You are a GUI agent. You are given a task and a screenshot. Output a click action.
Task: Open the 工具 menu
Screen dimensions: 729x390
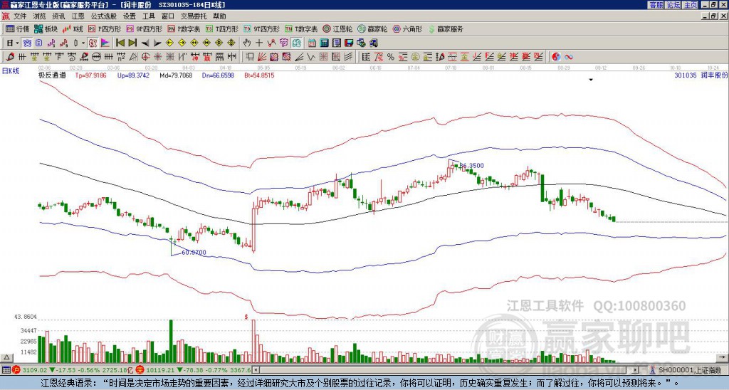148,16
